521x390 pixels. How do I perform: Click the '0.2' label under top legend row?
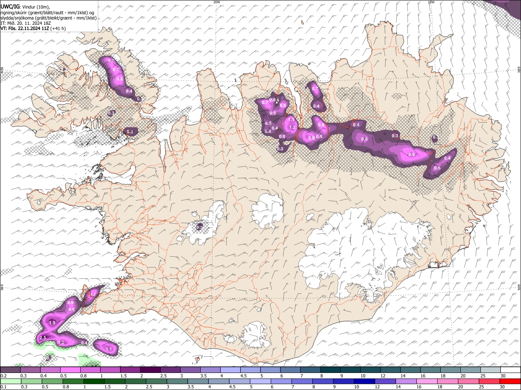(x=3, y=376)
